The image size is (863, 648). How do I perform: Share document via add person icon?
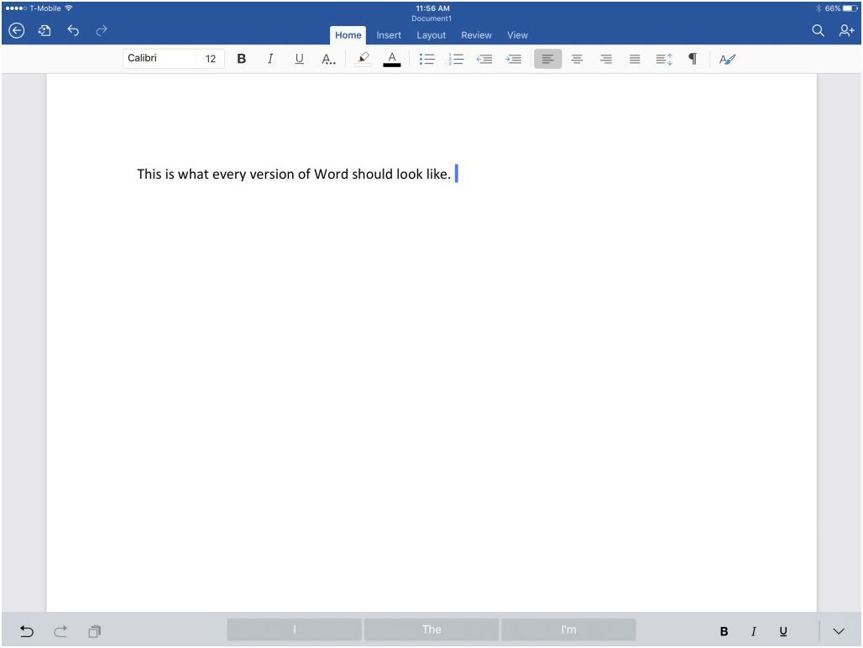click(x=845, y=31)
